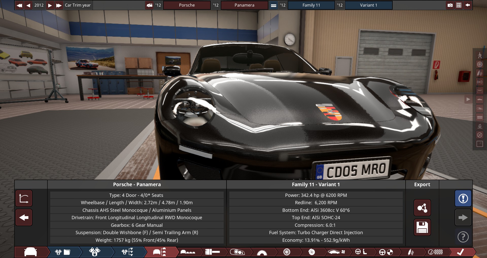Viewport: 487px width, 258px height.
Task: Toggle the drivetrain view icon in sidebar
Action: (x=480, y=82)
